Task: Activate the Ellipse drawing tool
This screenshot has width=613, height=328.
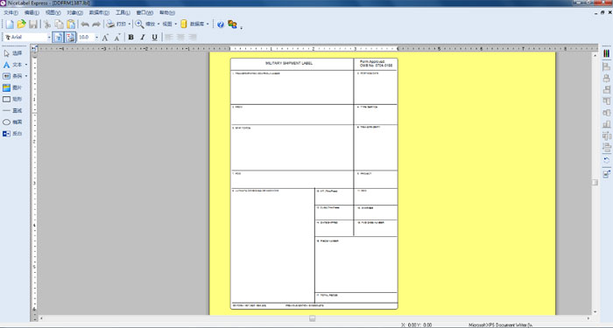Action: [x=12, y=122]
